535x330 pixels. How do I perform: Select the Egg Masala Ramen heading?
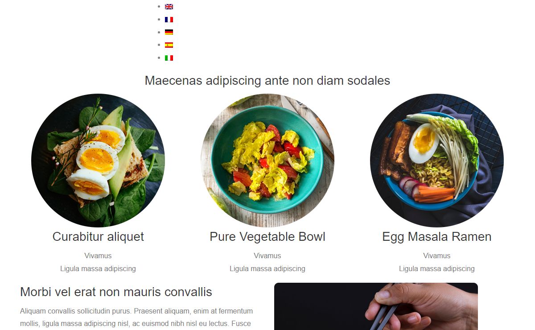pyautogui.click(x=437, y=237)
